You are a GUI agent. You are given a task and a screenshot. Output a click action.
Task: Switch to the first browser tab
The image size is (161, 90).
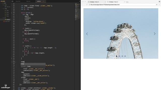(x=97, y=2)
